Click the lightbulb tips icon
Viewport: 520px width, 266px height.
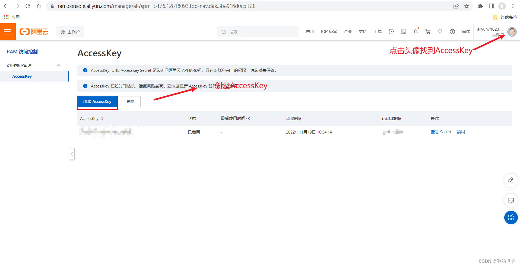pos(440,32)
